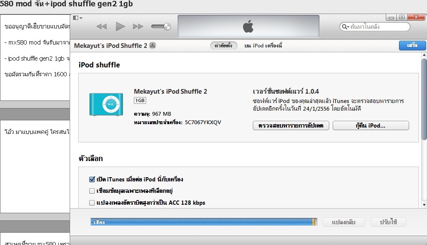
Task: Click the fast-forward/next track button
Action: coord(138,27)
